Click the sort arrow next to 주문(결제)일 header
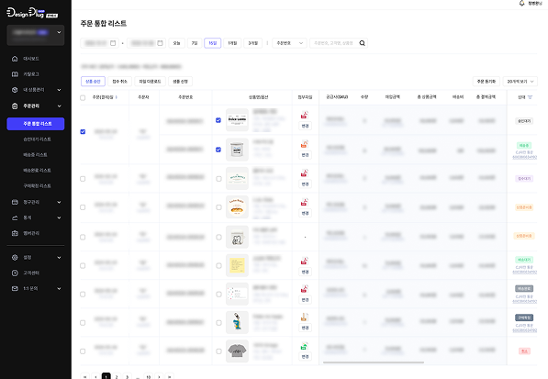The height and width of the screenshot is (379, 548). [x=117, y=97]
